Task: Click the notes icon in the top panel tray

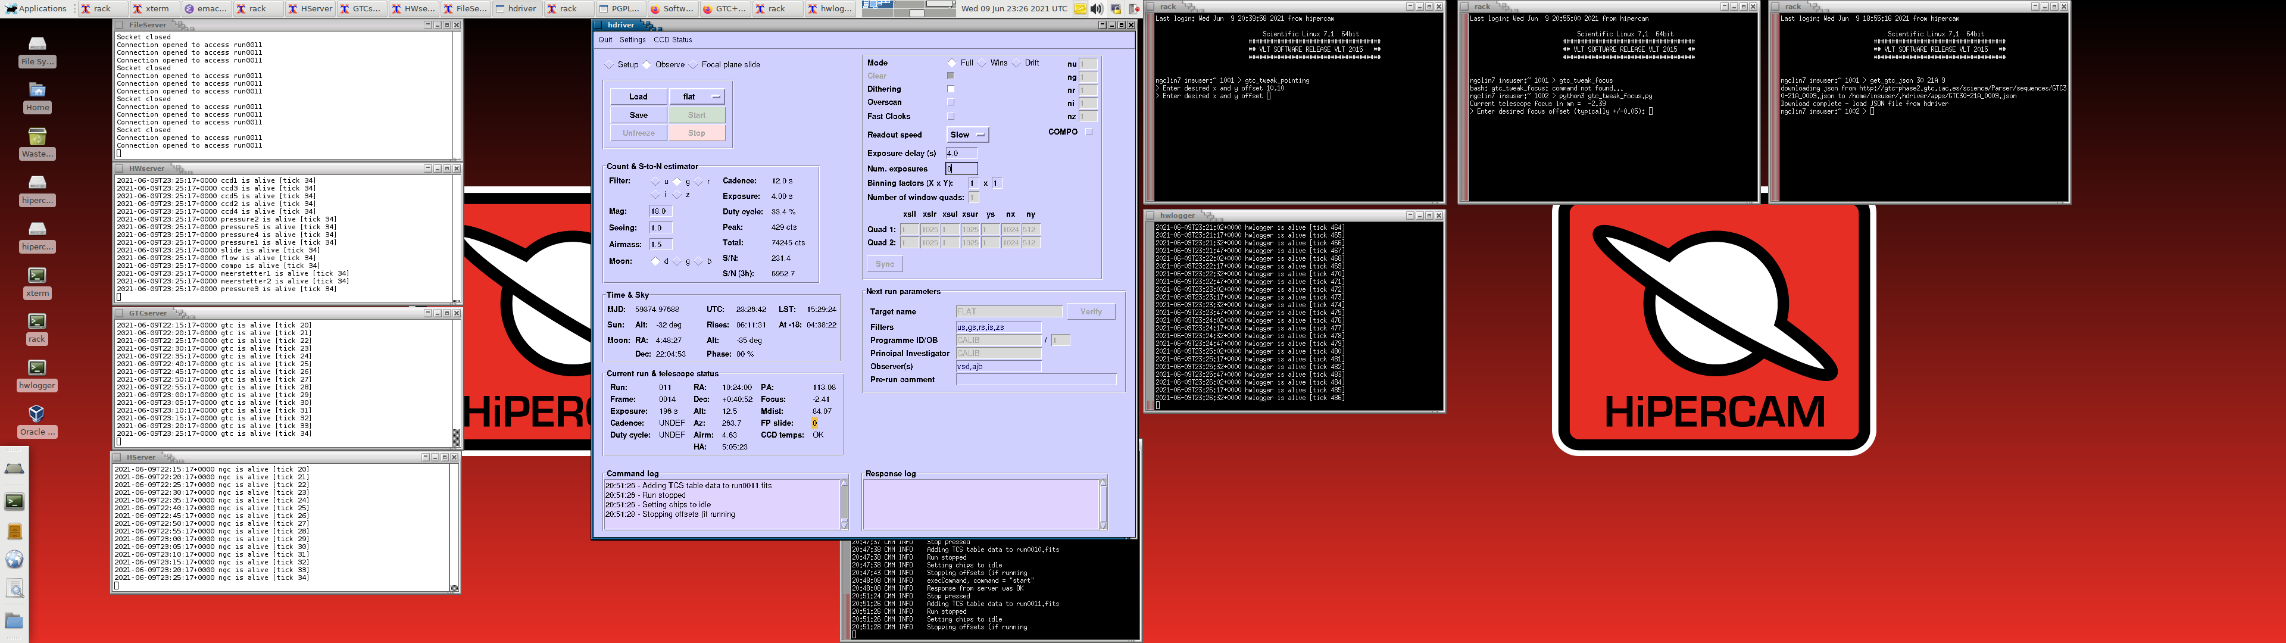Action: 1080,8
